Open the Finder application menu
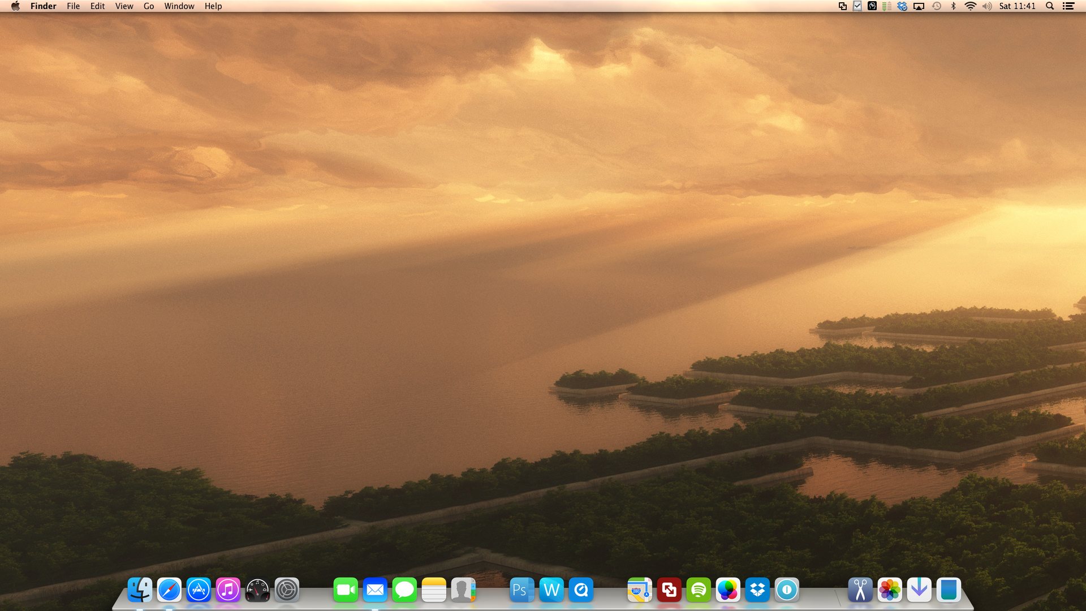 tap(44, 6)
